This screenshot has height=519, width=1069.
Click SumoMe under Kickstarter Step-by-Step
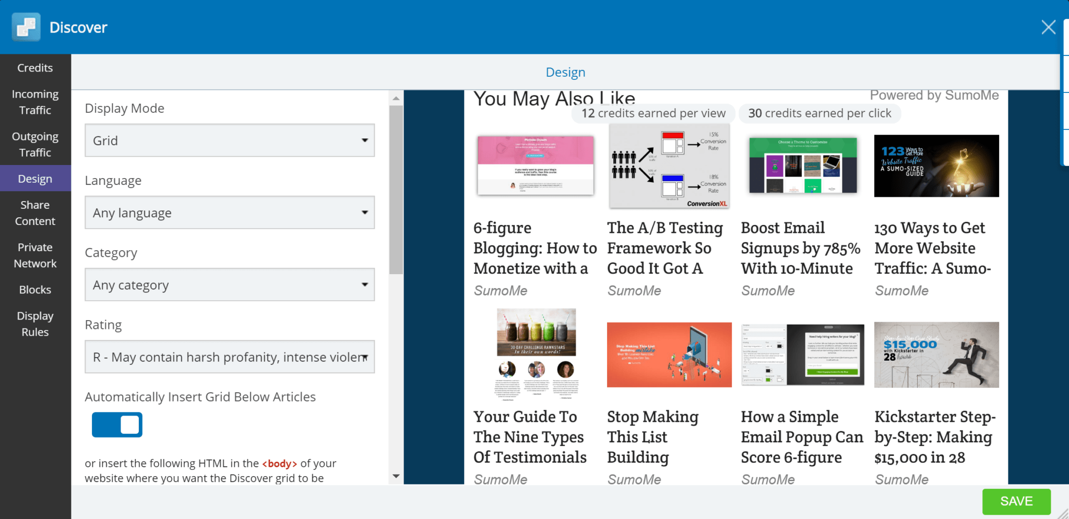pos(901,480)
